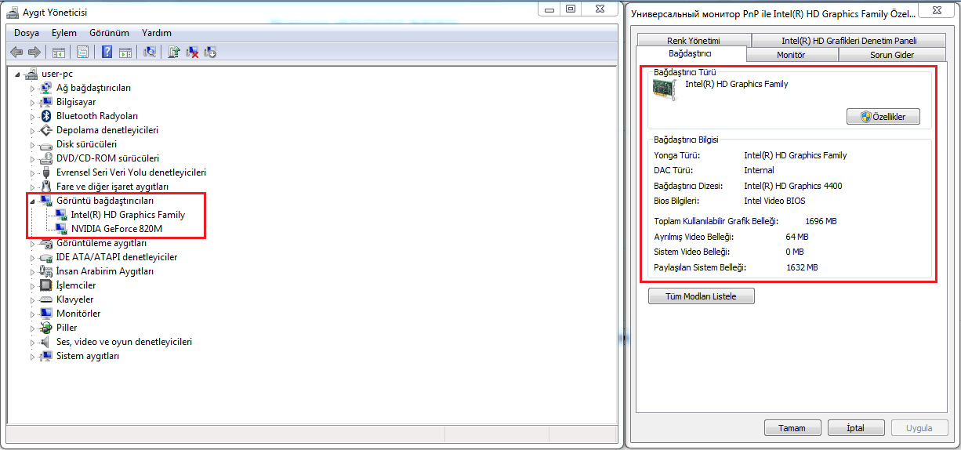Viewport: 961px width, 450px height.
Task: Click the Intel(R) HD Graphics 4400 adapter string
Action: (793, 186)
